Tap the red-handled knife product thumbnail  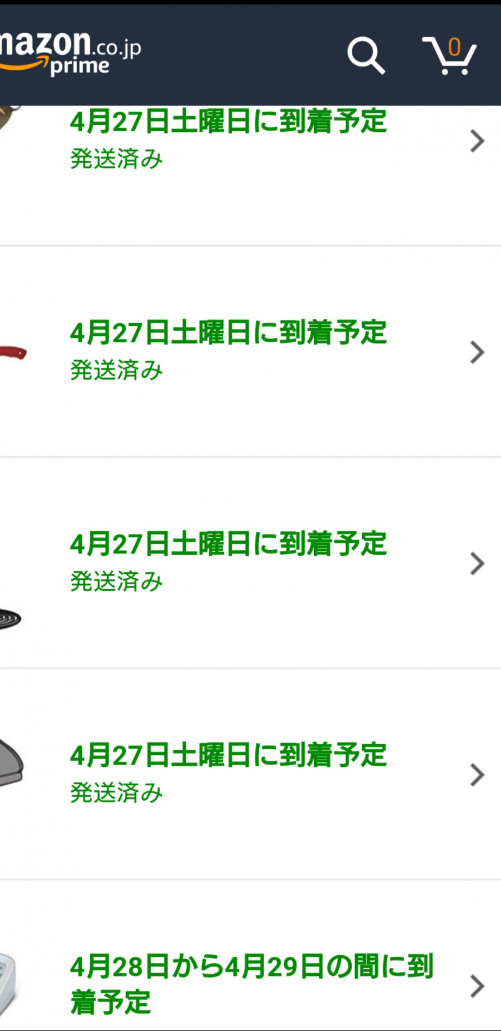(x=13, y=352)
